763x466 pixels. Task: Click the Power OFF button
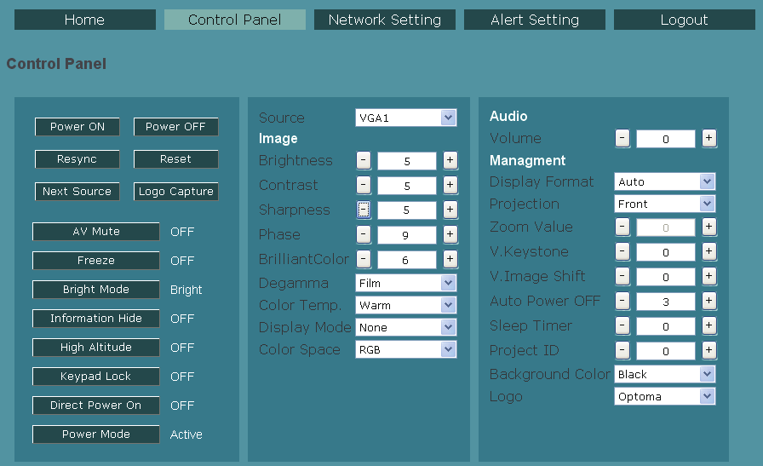pyautogui.click(x=175, y=127)
